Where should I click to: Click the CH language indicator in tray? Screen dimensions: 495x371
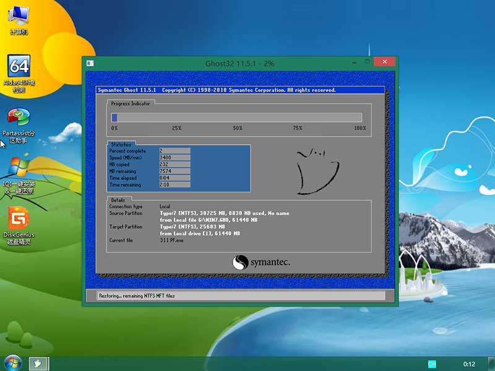(432, 364)
